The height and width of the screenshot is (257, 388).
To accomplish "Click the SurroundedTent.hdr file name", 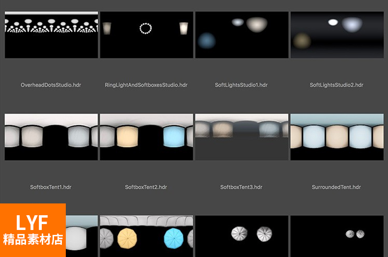I will pos(336,187).
